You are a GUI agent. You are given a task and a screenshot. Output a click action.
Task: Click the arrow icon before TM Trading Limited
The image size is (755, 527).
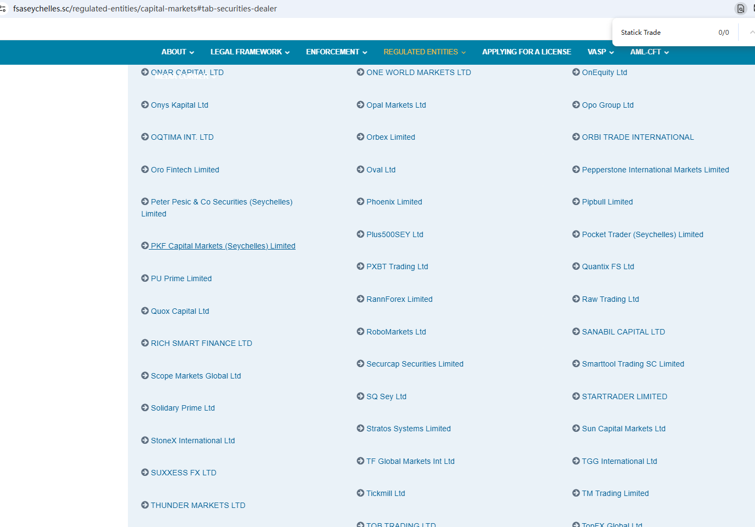pos(576,493)
